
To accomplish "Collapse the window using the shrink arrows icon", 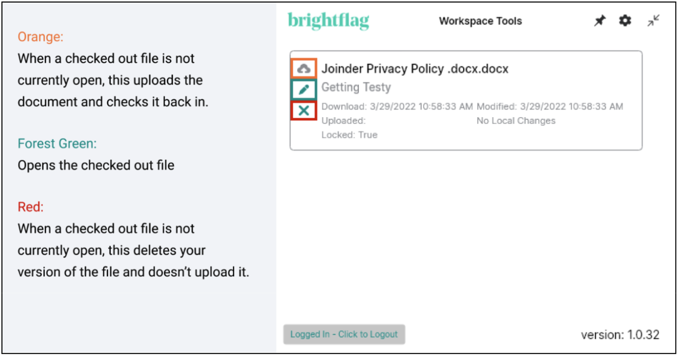I will click(x=654, y=21).
